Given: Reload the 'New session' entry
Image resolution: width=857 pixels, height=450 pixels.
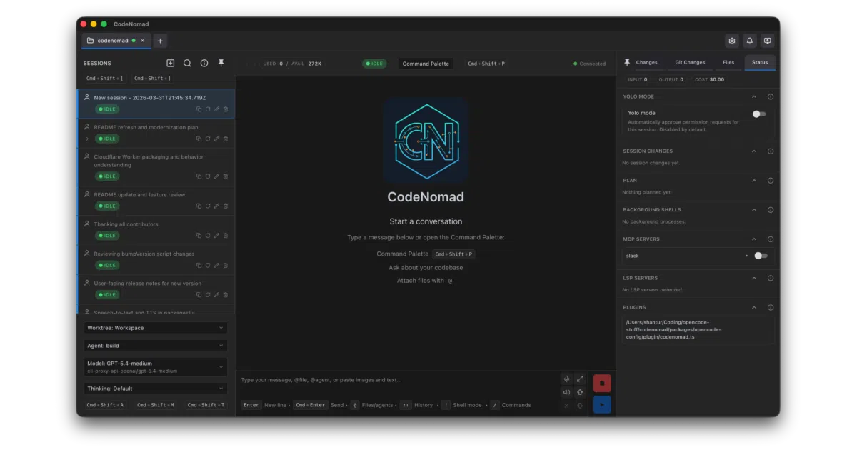Looking at the screenshot, I should [208, 109].
